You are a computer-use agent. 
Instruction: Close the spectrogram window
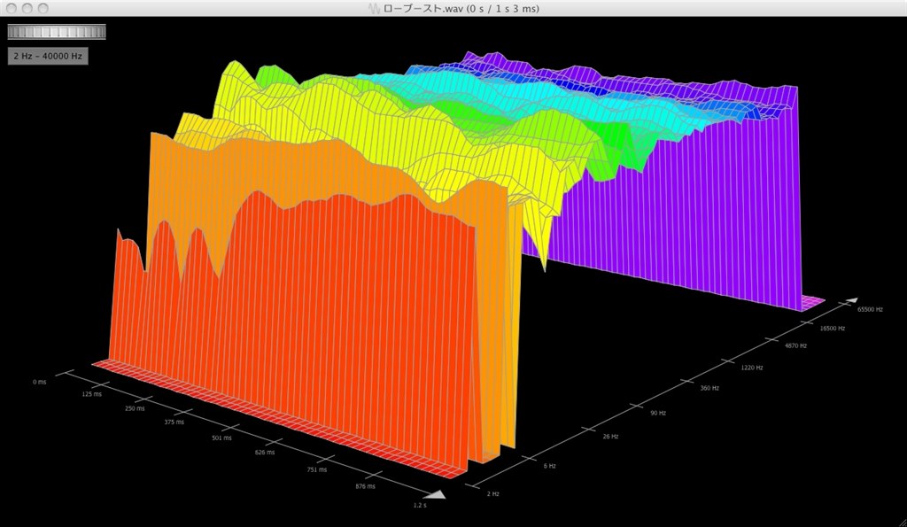(x=12, y=8)
